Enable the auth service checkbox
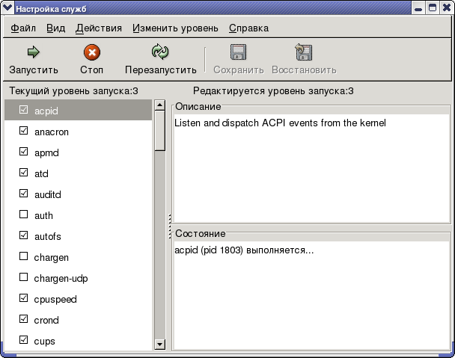This screenshot has height=358, width=455. (x=24, y=215)
